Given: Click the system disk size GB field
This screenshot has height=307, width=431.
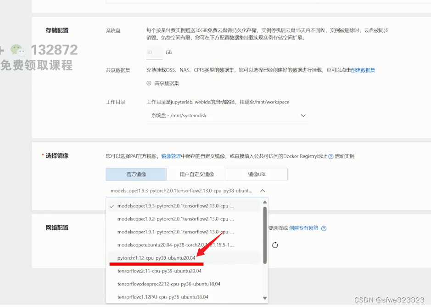Looking at the screenshot, I should (155, 52).
